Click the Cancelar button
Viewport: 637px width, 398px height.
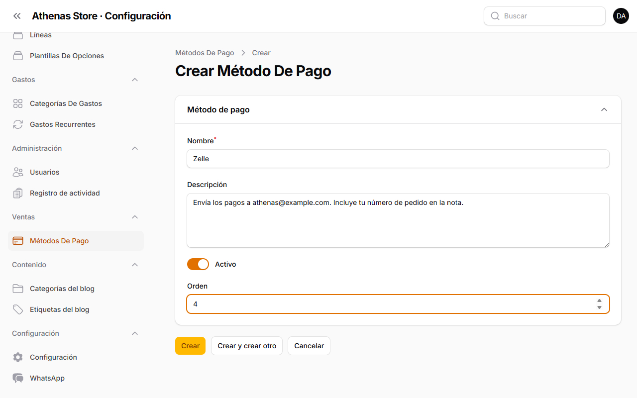click(x=309, y=346)
